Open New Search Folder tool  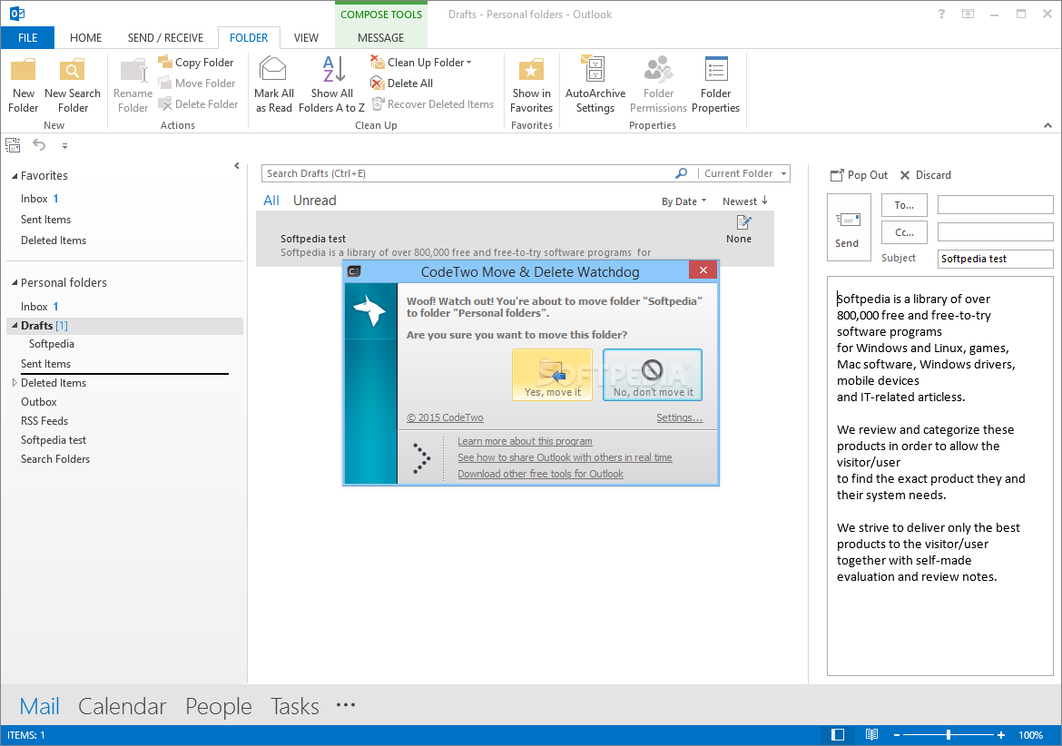tap(73, 85)
